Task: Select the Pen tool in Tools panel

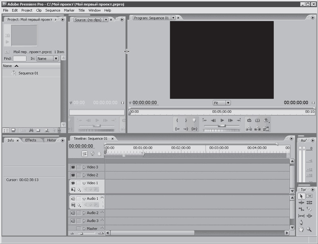Action: pos(301,222)
